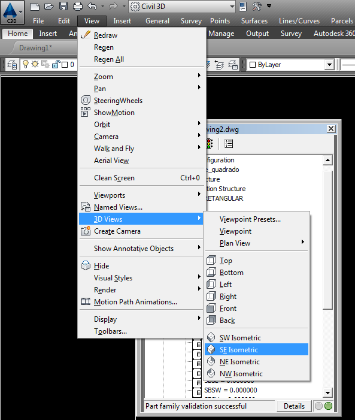Click the ByLayer white color swatch

tap(253, 65)
